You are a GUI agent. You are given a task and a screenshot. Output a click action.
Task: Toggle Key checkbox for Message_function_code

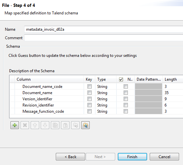point(89,111)
